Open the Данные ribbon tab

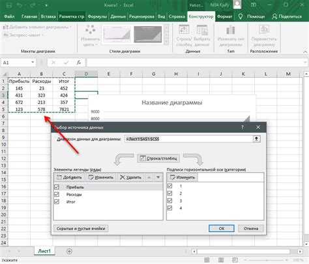click(118, 16)
